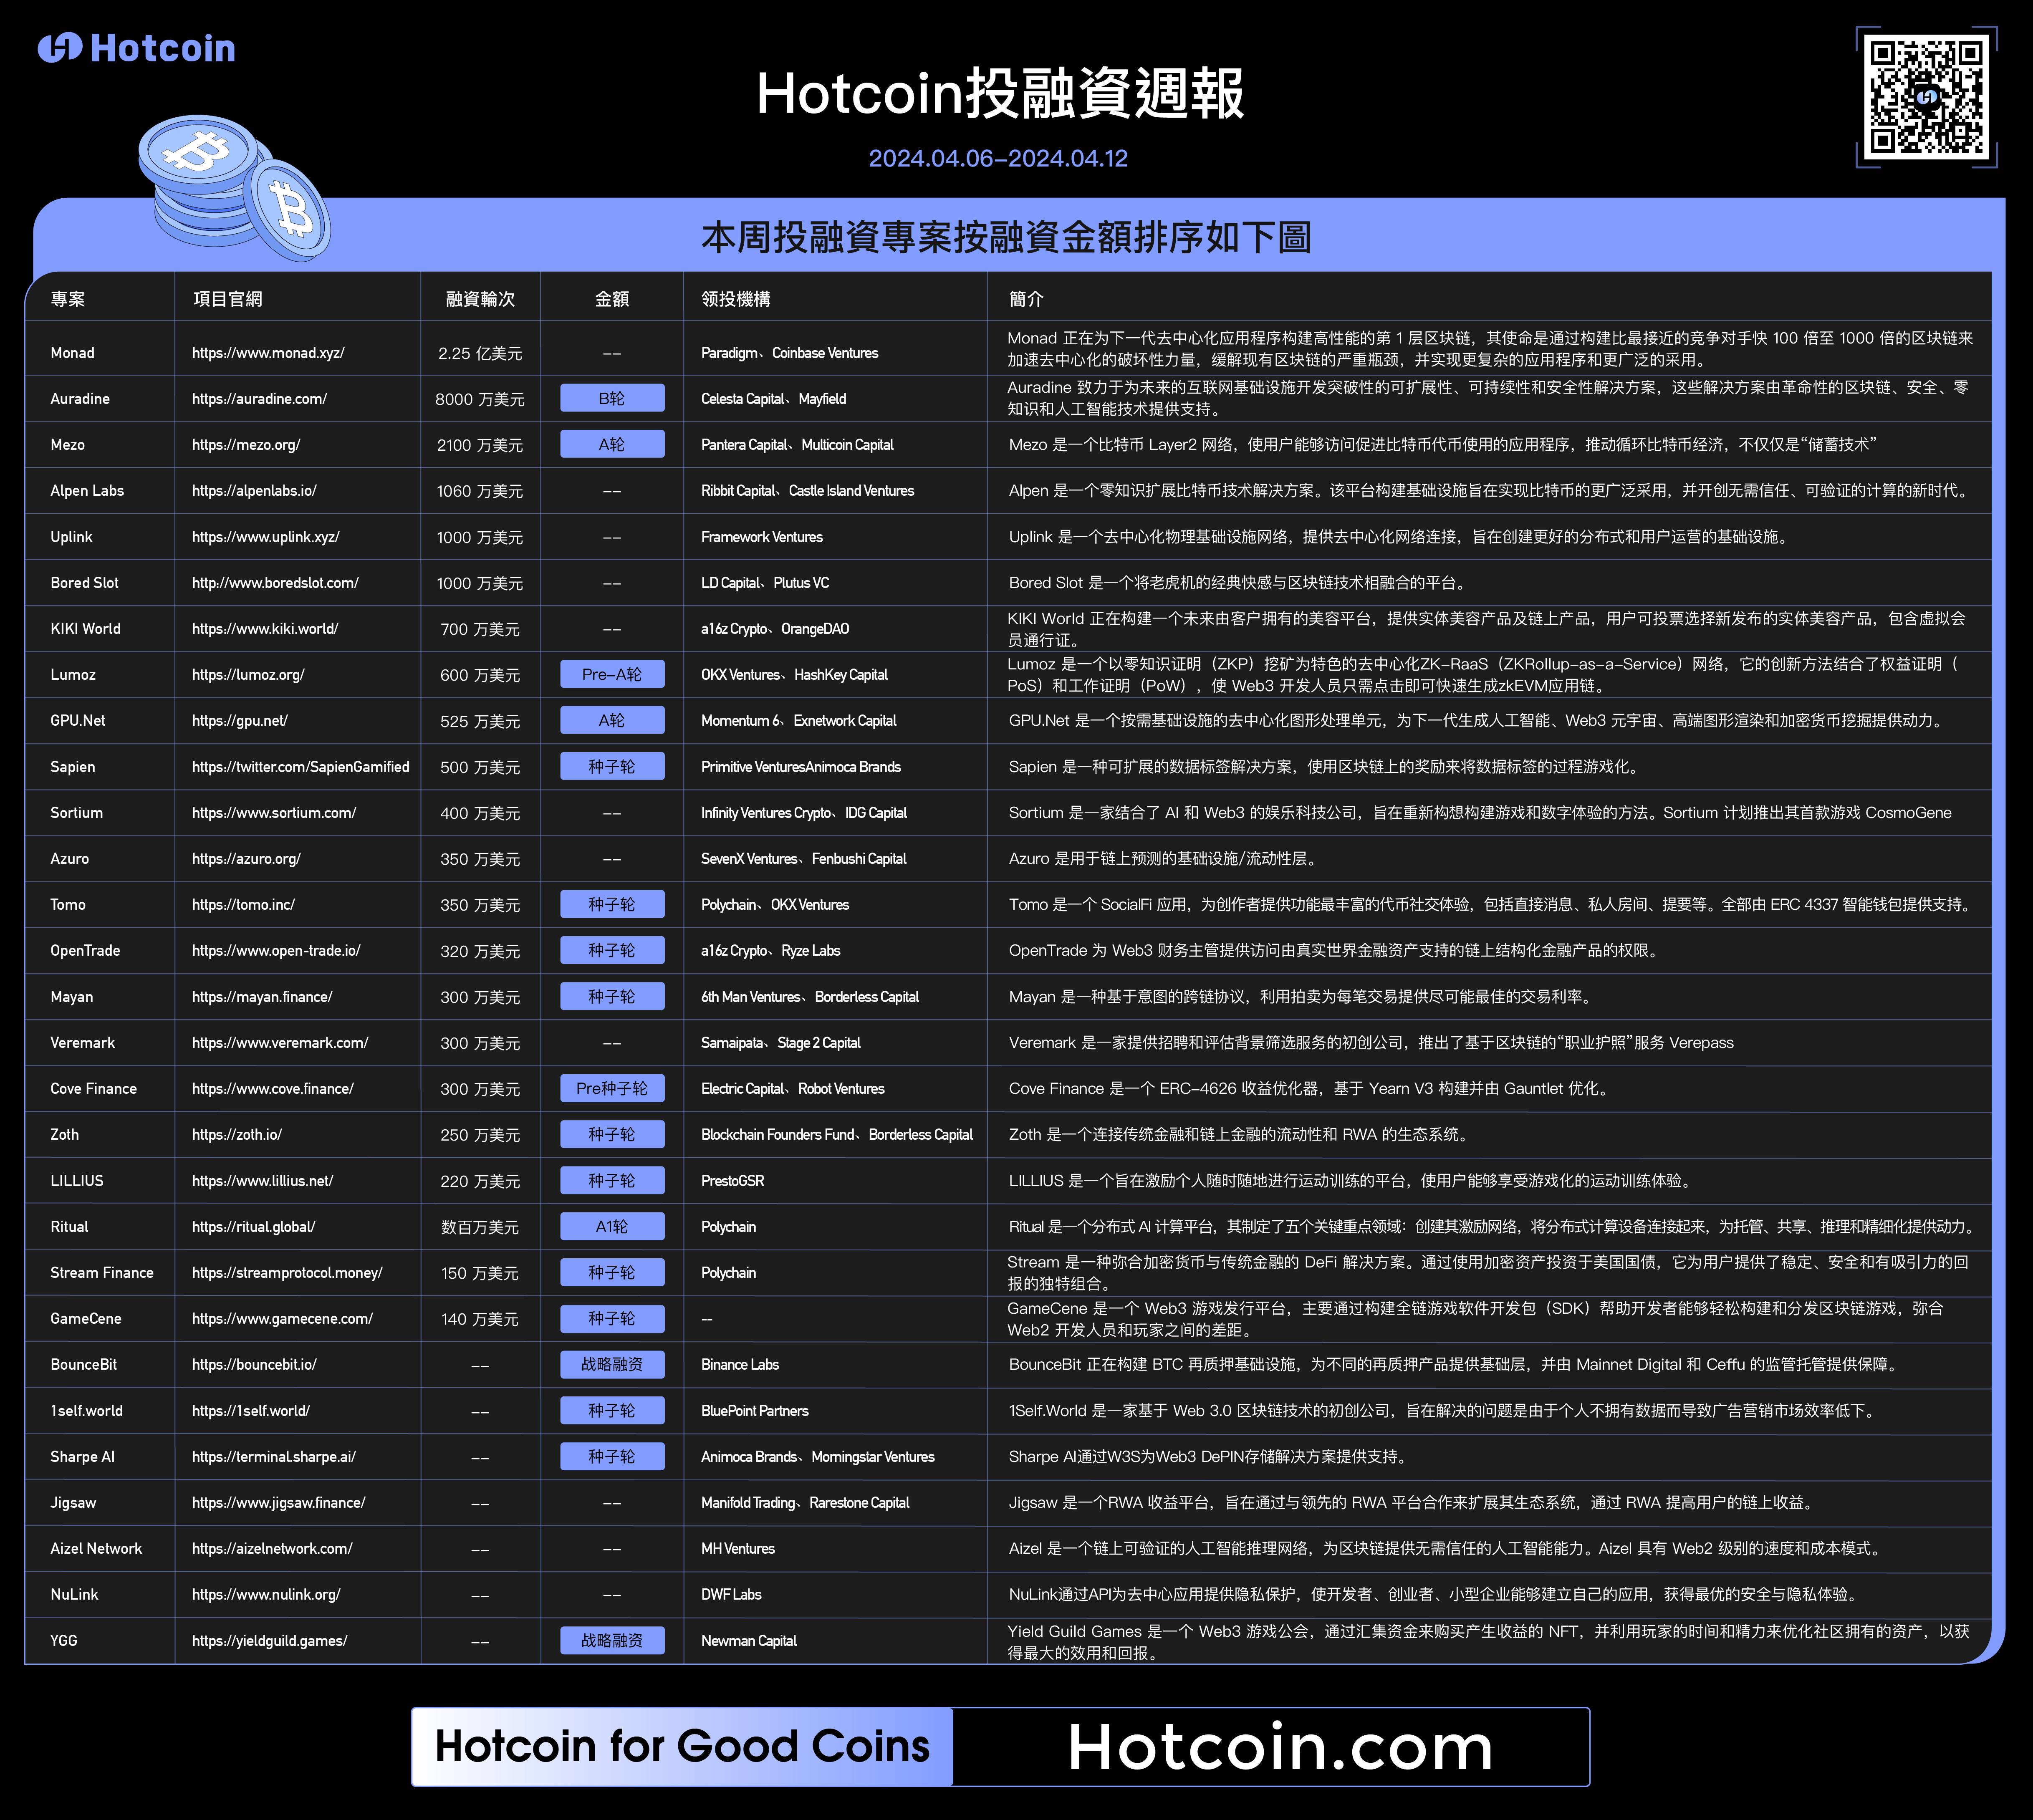
Task: Click the A1轮 badge in Ritual row
Action: click(x=612, y=1226)
